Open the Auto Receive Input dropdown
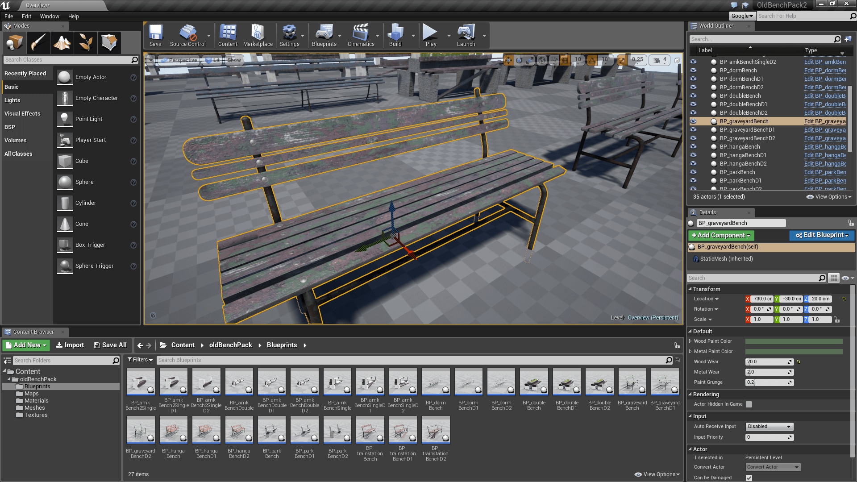Image resolution: width=857 pixels, height=482 pixels. point(769,427)
